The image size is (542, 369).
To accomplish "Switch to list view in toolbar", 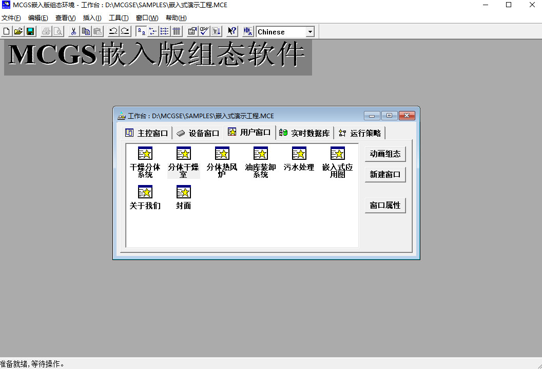I will coord(165,31).
